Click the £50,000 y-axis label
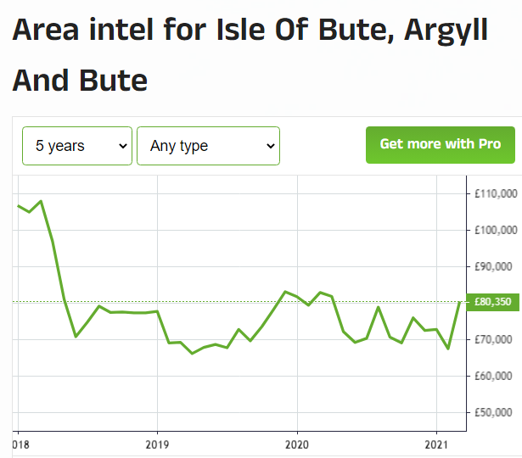 (496, 413)
